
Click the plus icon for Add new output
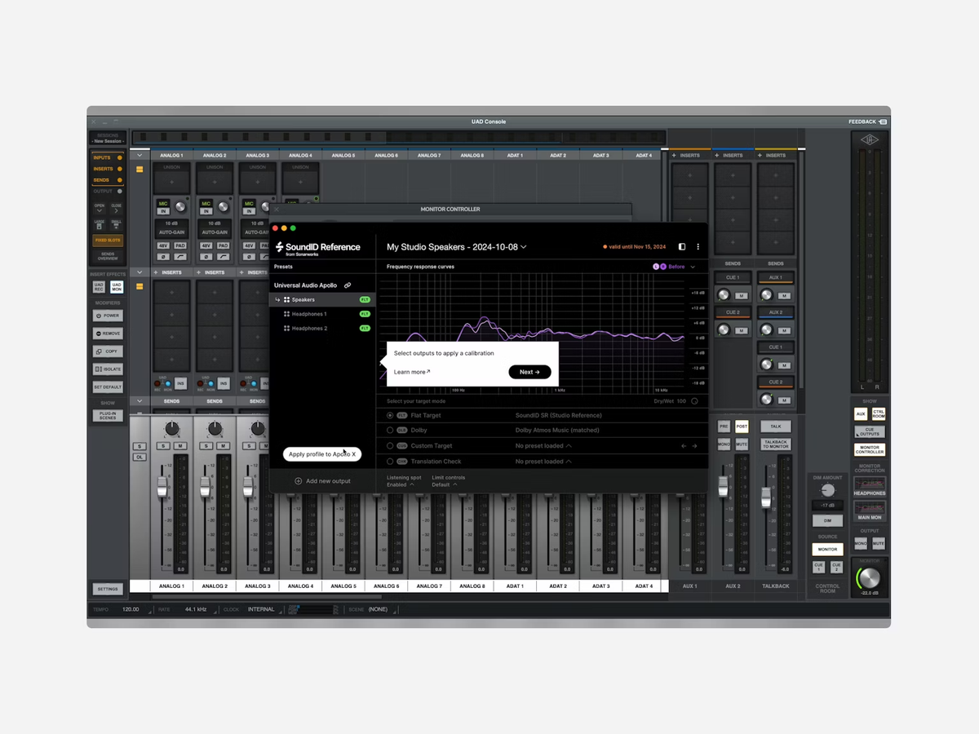[298, 481]
